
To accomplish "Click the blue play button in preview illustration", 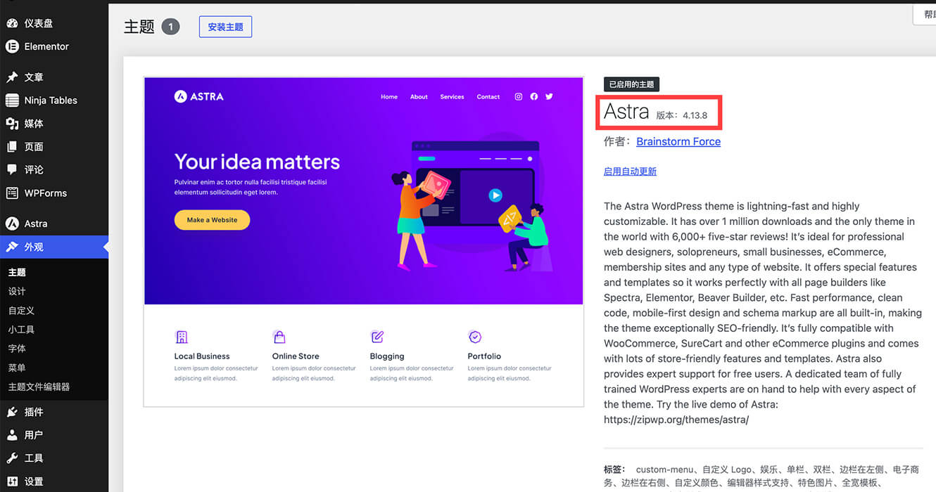I will 495,195.
